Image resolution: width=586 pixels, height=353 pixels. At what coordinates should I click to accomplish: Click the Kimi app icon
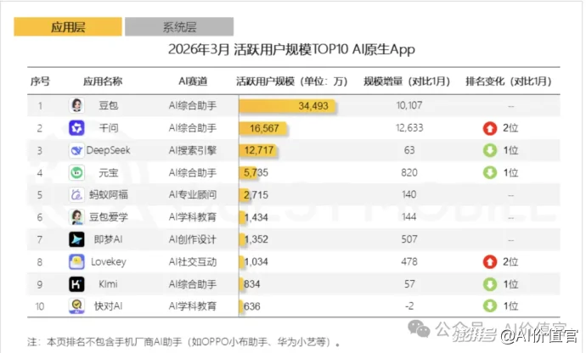click(x=76, y=284)
